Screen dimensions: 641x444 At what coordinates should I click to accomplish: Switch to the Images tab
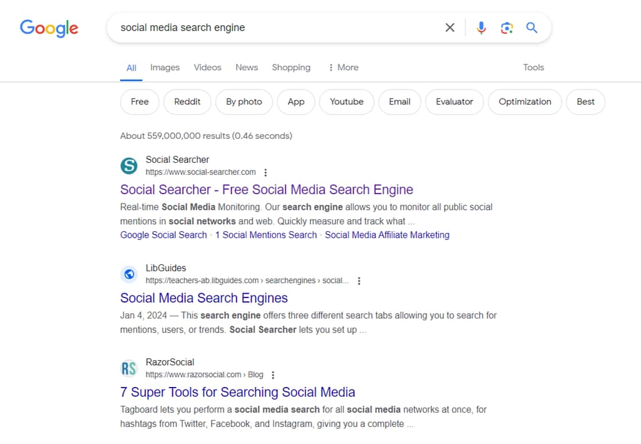(165, 68)
